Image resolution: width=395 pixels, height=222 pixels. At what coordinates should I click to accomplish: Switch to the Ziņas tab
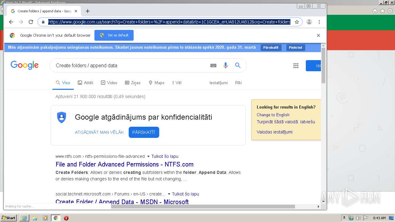(x=133, y=83)
